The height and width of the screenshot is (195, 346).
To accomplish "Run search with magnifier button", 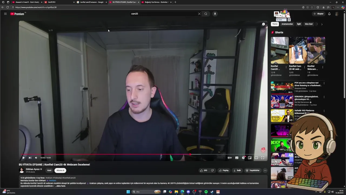I will point(206,14).
